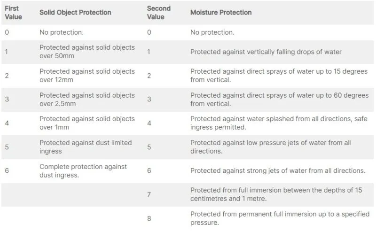376x231 pixels.
Task: Click the "Second Value" column header
Action: 158,13
